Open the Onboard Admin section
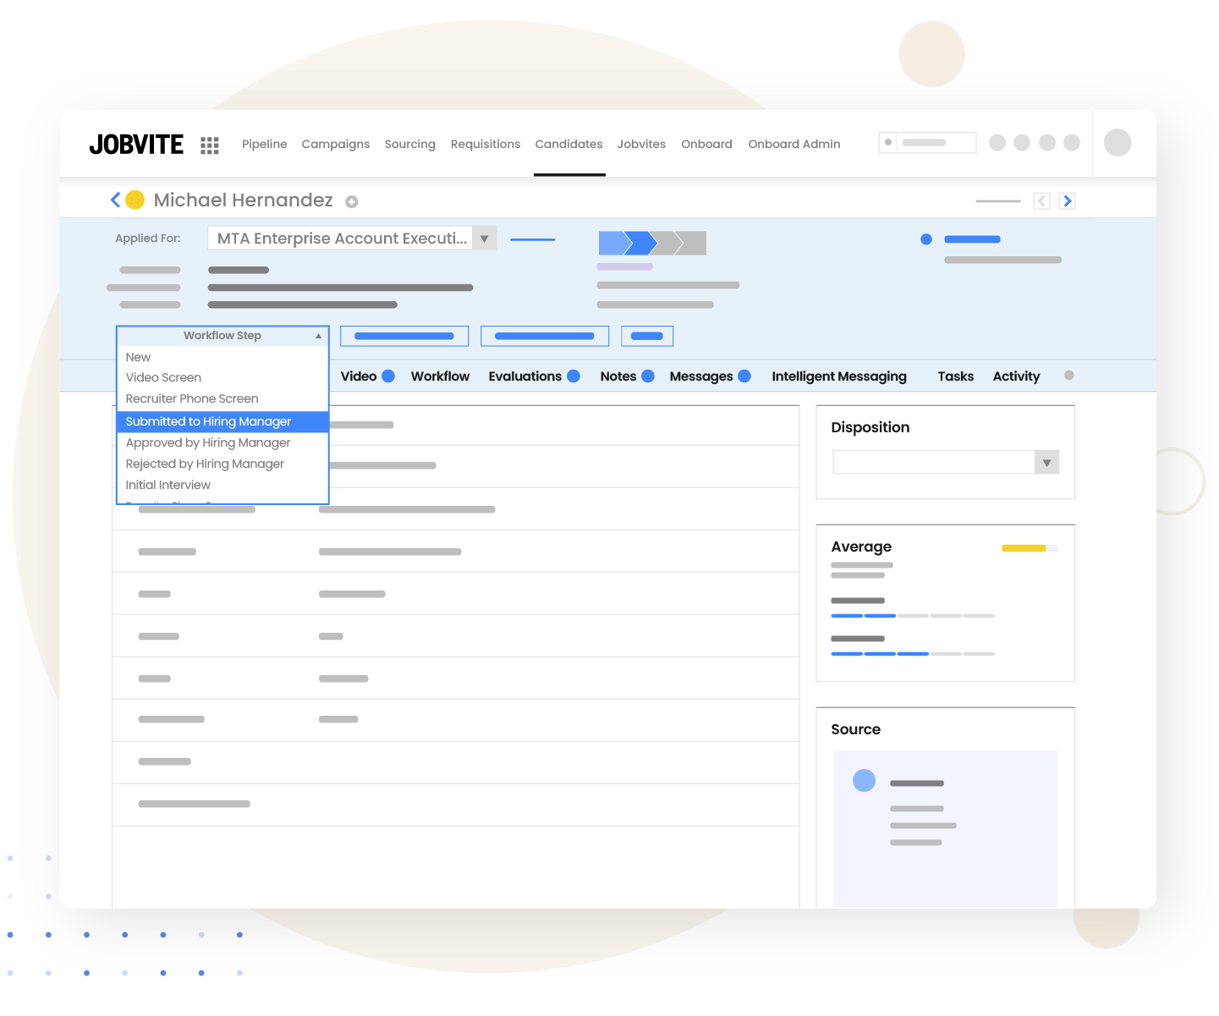The width and height of the screenshot is (1219, 1016). tap(793, 144)
